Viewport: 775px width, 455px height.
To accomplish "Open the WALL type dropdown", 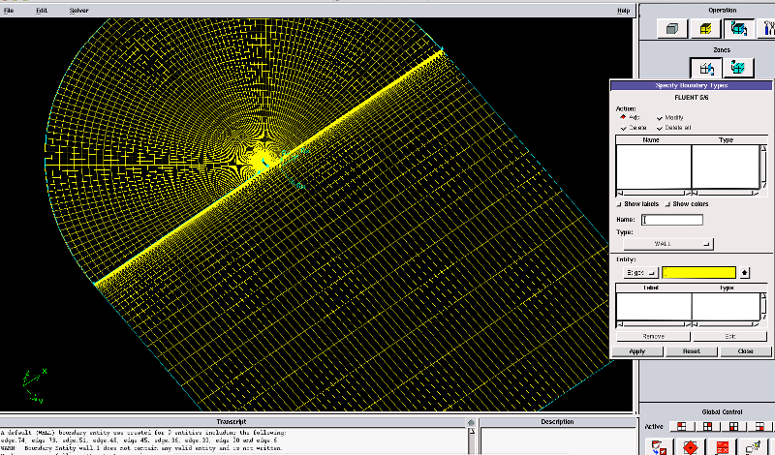I will pyautogui.click(x=667, y=244).
